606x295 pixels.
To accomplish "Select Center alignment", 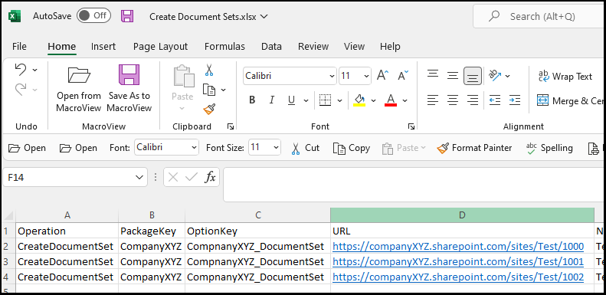I will [x=453, y=100].
